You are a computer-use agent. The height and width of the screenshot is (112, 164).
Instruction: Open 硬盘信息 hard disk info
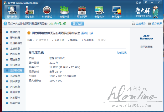click(15, 59)
